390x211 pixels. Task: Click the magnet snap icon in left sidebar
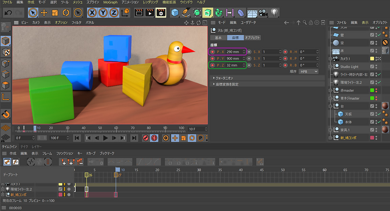click(6, 114)
